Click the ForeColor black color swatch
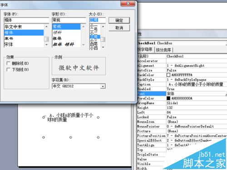The width and height of the screenshot is (227, 170). pos(168,98)
